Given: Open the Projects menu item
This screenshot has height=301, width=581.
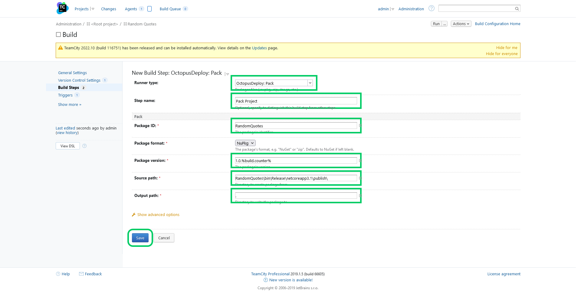Looking at the screenshot, I should point(82,9).
